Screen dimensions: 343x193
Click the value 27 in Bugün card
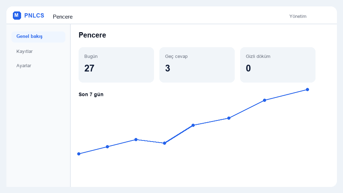coord(89,68)
